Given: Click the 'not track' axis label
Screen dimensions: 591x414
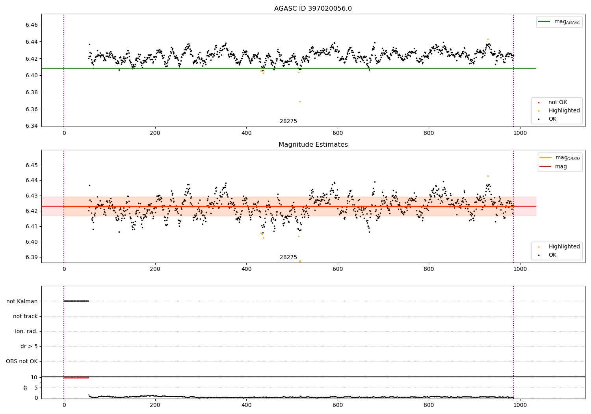Looking at the screenshot, I should [x=25, y=316].
